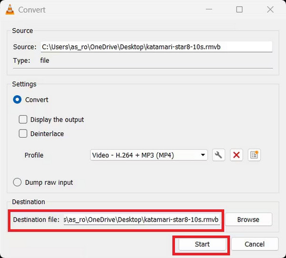The image size is (286, 258).
Task: Click the 'Destination file:' label
Action: (x=36, y=219)
